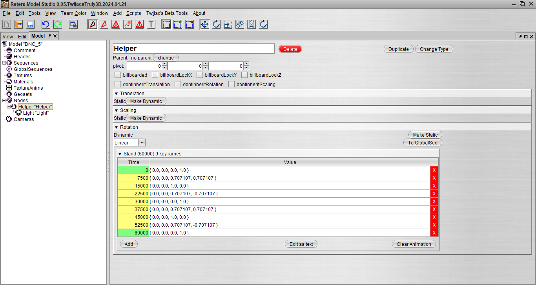Screen dimensions: 536x285
Task: Click the GlobalSequences icon in the tree
Action: point(9,69)
